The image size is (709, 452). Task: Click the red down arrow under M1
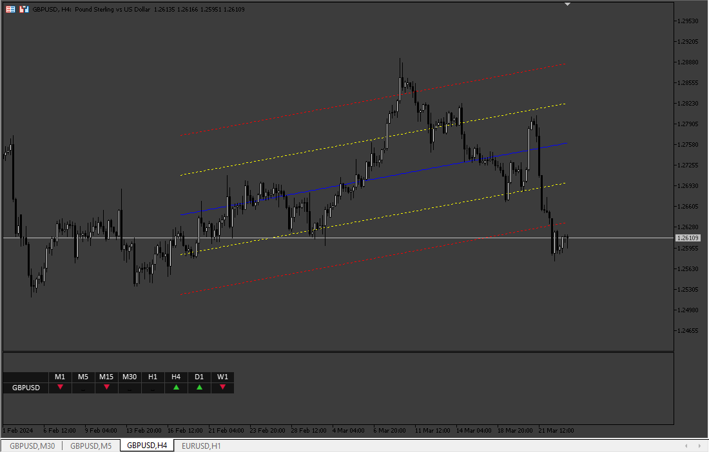60,387
